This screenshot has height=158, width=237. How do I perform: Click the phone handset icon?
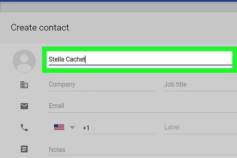[x=24, y=128]
